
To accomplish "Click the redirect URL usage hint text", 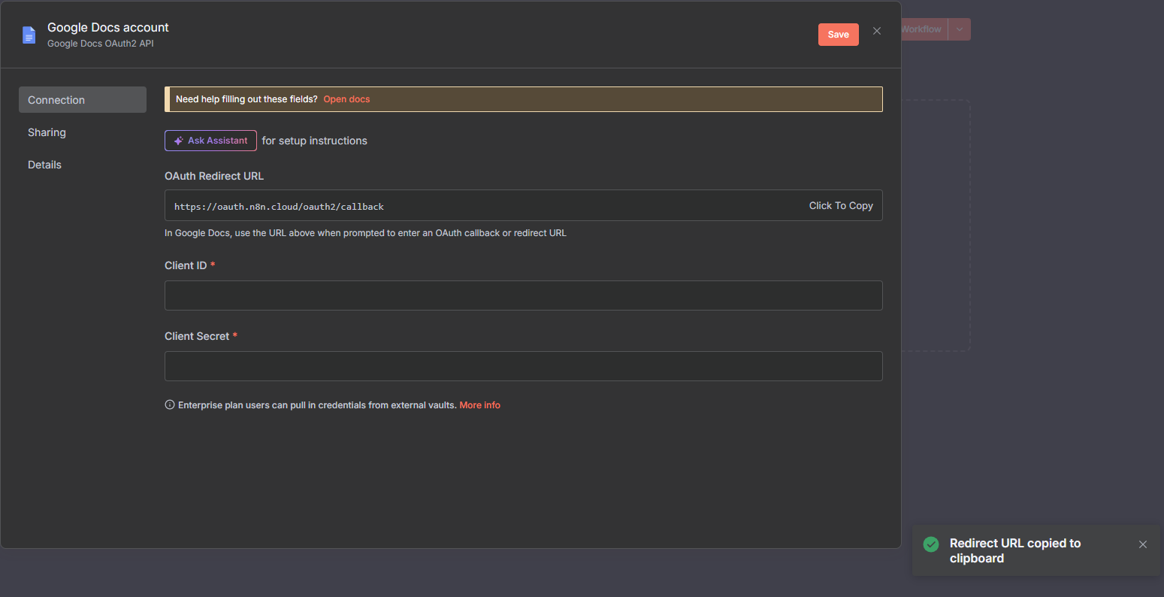I will click(x=365, y=233).
